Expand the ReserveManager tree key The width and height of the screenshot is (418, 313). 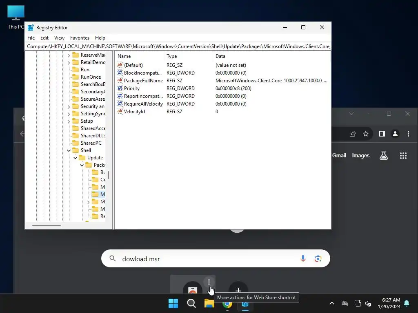coord(69,55)
